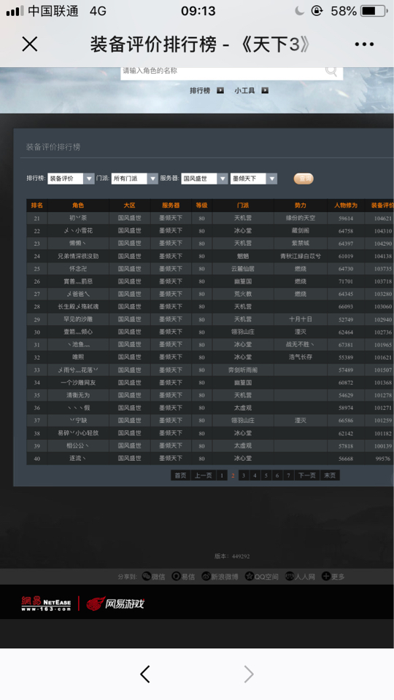
Task: Click faction 浩气长存 in rank 32 row
Action: (x=301, y=357)
